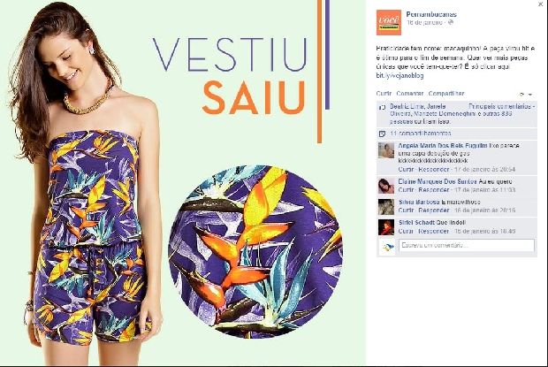
Task: Click the shares icon beside compartilhamentos
Action: pyautogui.click(x=383, y=134)
